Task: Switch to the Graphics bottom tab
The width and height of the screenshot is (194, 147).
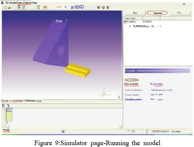Action: [x=5, y=101]
